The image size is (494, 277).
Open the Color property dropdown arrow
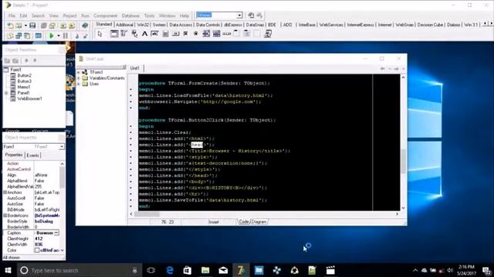pyautogui.click(x=62, y=250)
